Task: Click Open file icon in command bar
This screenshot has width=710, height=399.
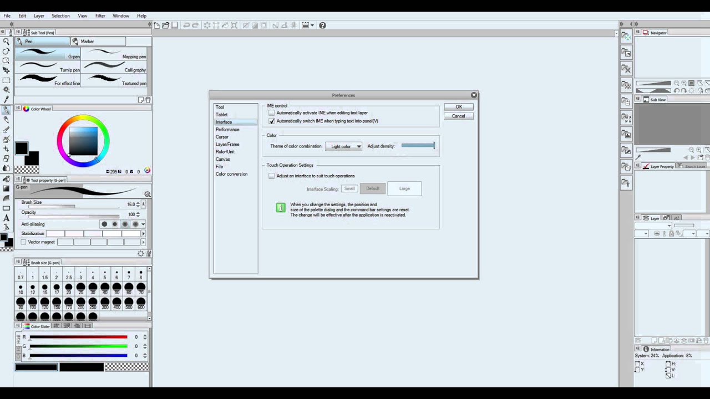Action: (x=166, y=25)
